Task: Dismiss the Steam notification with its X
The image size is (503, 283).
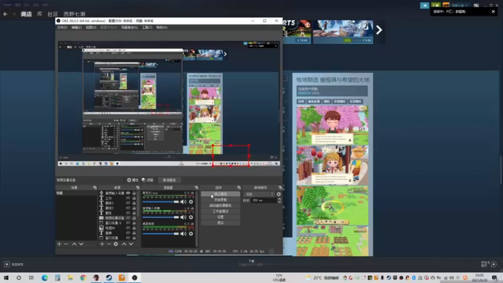Action: pyautogui.click(x=493, y=11)
